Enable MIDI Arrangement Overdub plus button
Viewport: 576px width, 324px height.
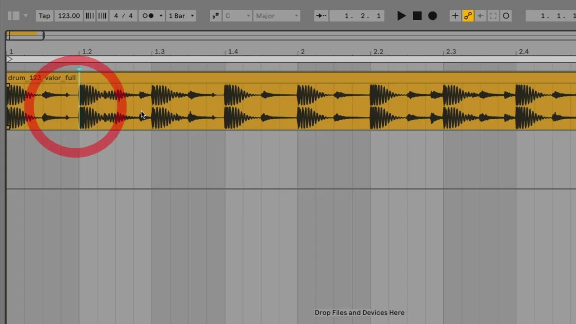click(x=455, y=16)
